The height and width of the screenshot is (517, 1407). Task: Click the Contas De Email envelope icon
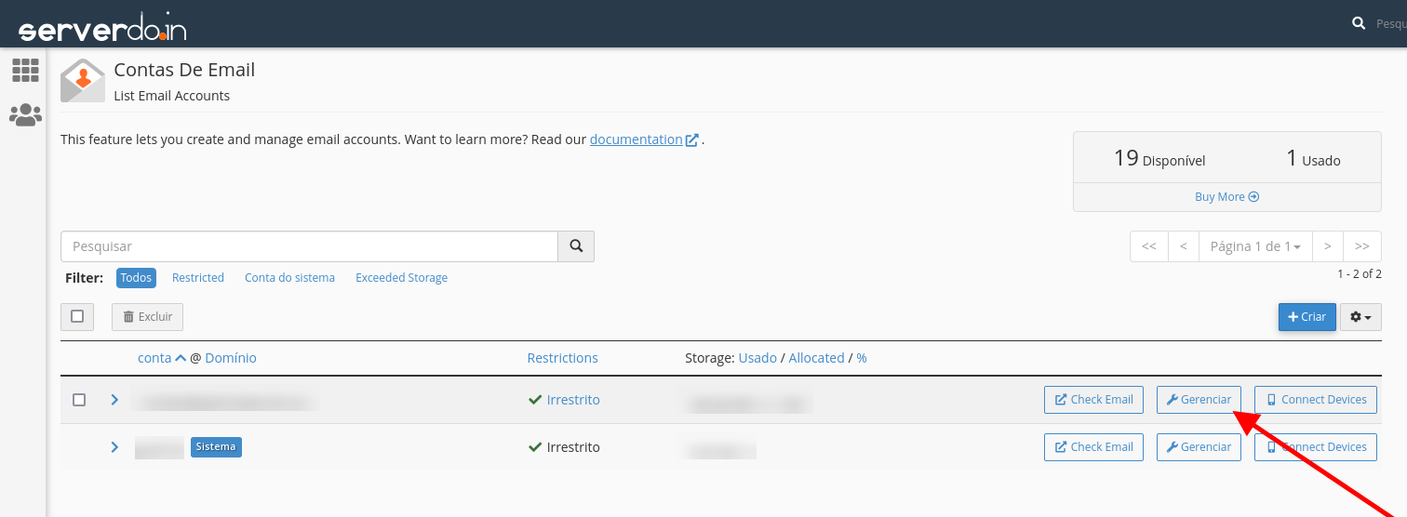[82, 80]
